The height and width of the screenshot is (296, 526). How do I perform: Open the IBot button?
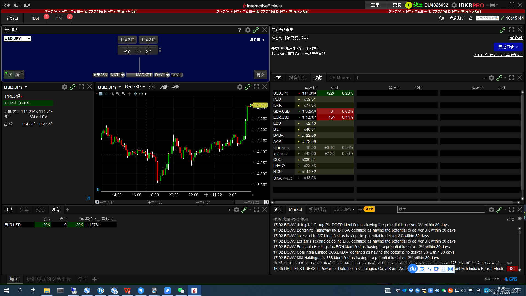click(x=36, y=18)
